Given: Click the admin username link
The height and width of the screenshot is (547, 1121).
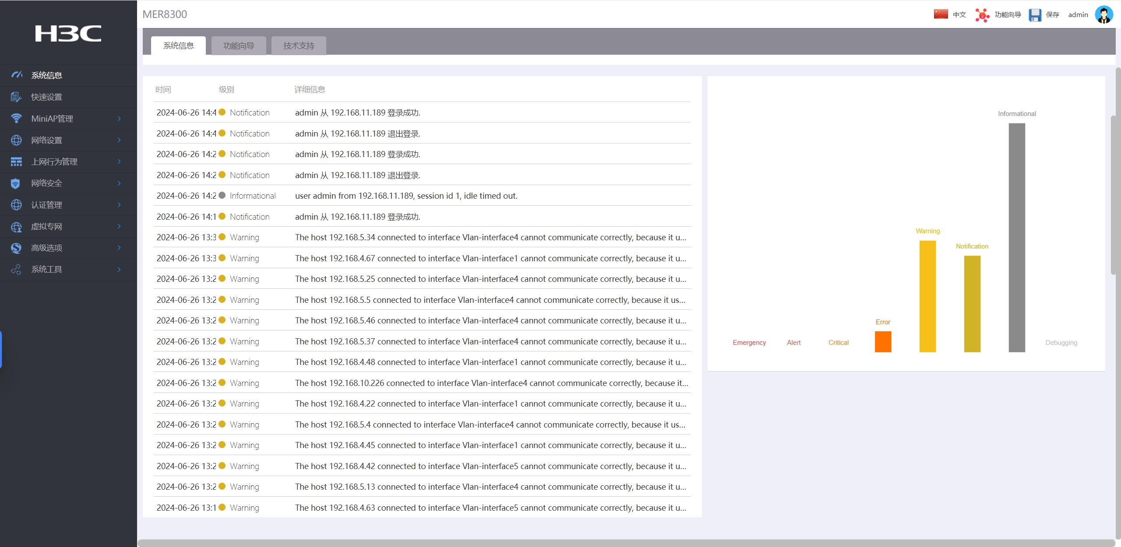Looking at the screenshot, I should [x=1078, y=15].
